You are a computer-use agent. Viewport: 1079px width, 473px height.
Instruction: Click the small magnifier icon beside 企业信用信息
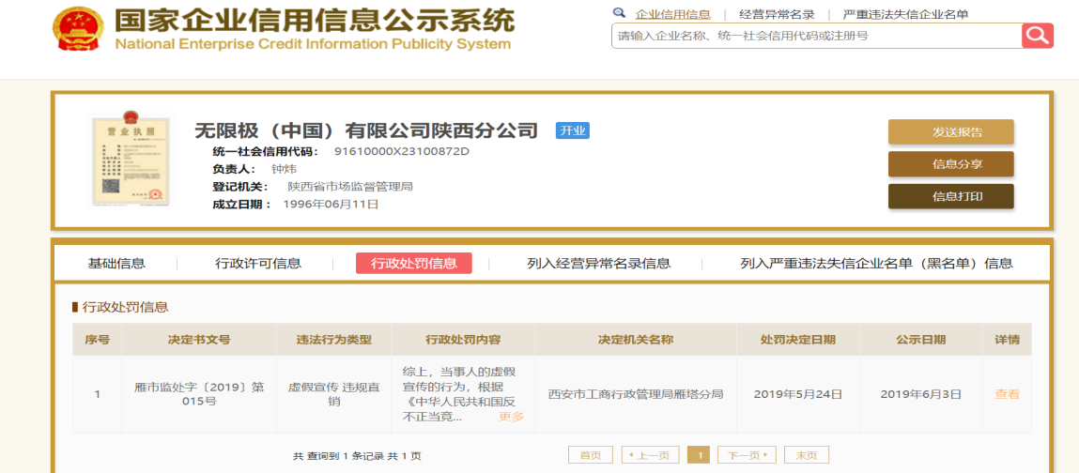point(619,13)
